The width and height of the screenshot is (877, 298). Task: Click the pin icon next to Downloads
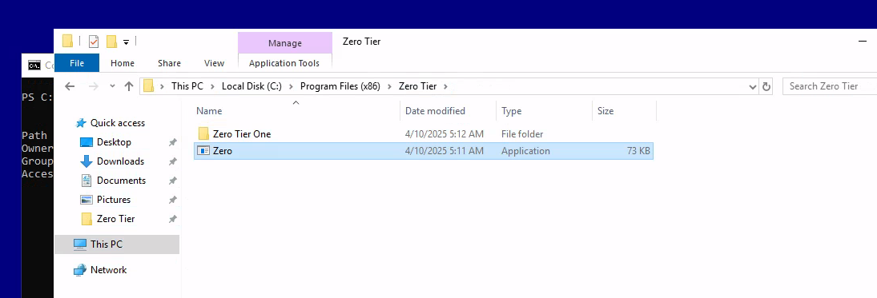(x=173, y=161)
